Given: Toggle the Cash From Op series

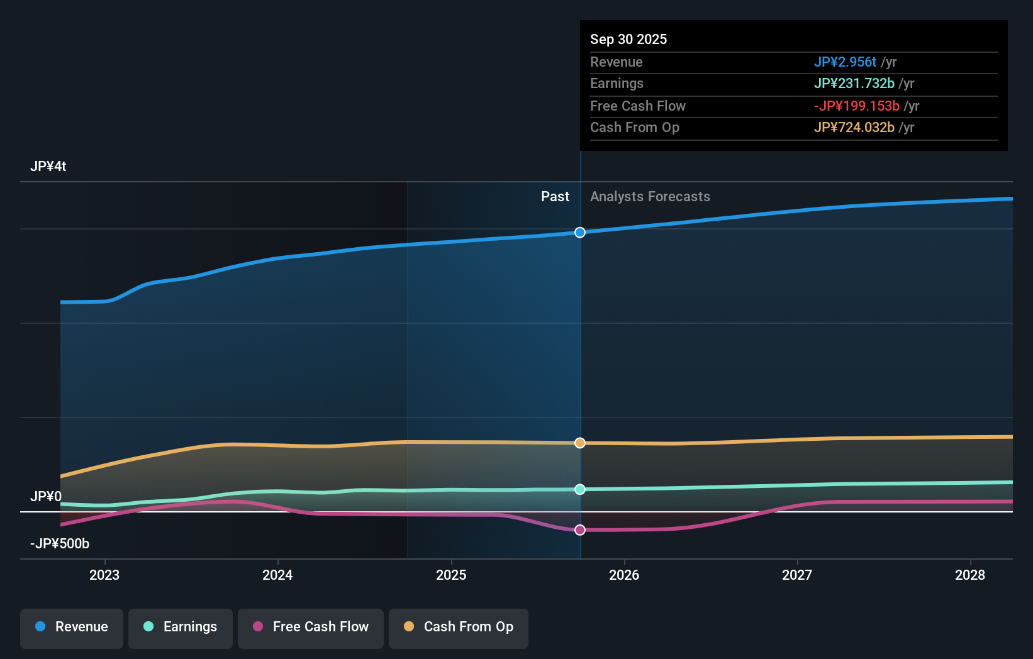Looking at the screenshot, I should pyautogui.click(x=458, y=628).
